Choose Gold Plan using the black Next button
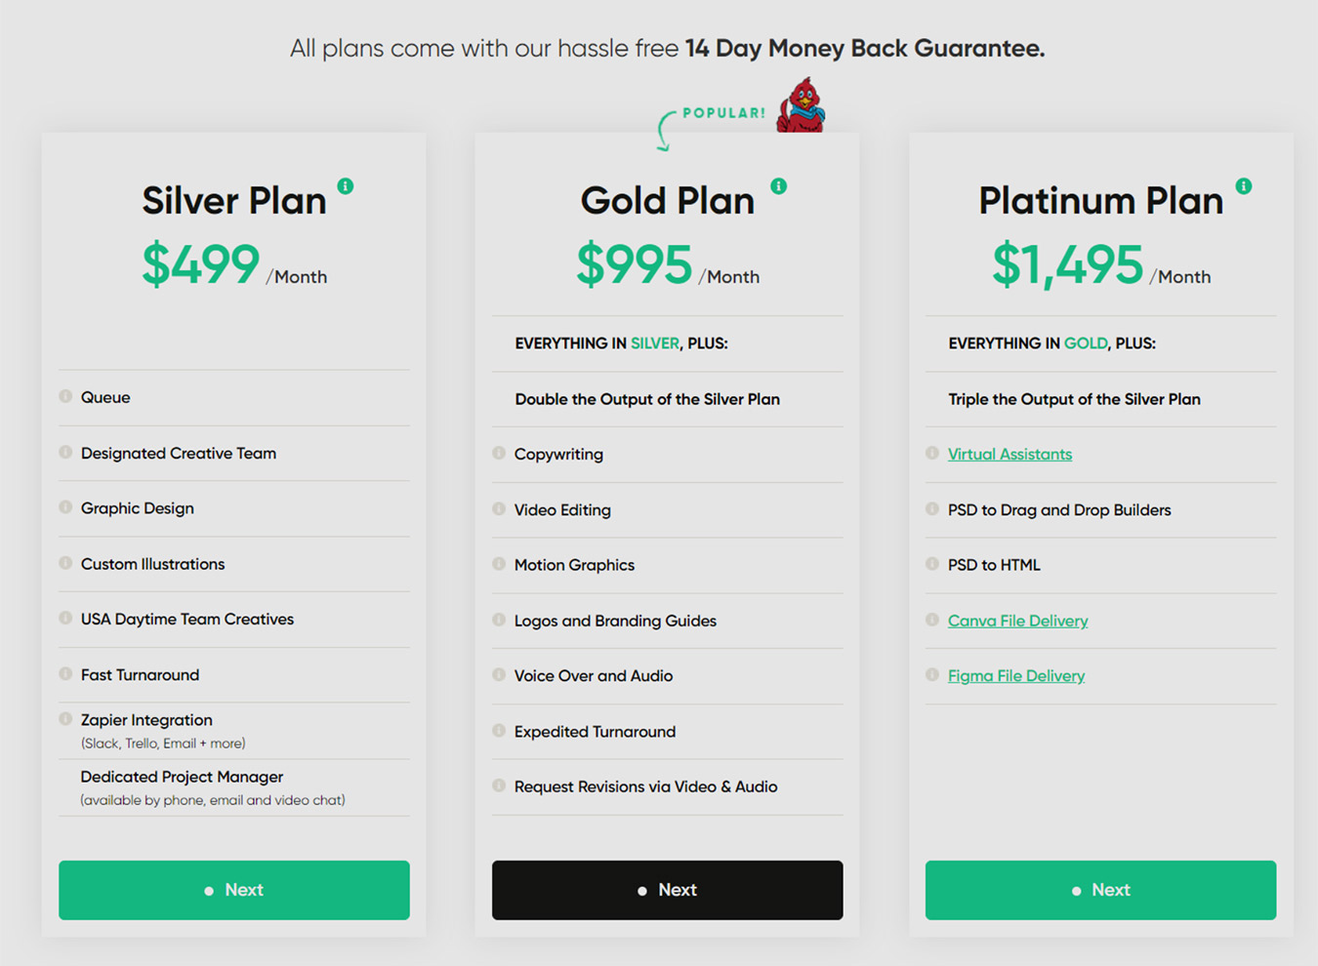 click(668, 890)
